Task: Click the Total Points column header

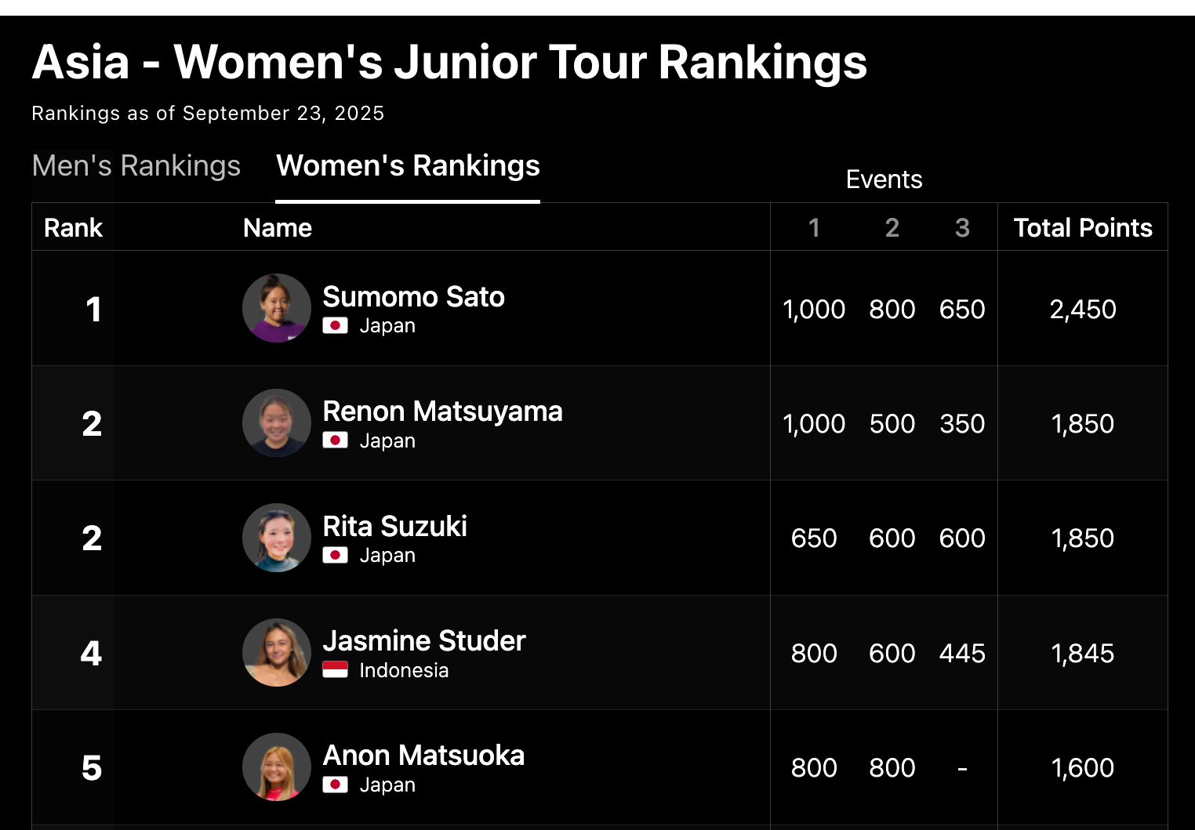Action: click(x=1082, y=228)
